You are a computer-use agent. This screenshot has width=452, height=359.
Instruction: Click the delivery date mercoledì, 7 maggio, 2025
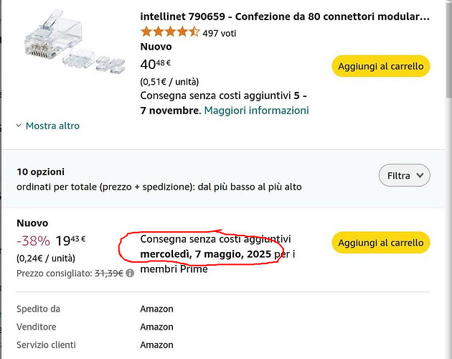pos(205,254)
